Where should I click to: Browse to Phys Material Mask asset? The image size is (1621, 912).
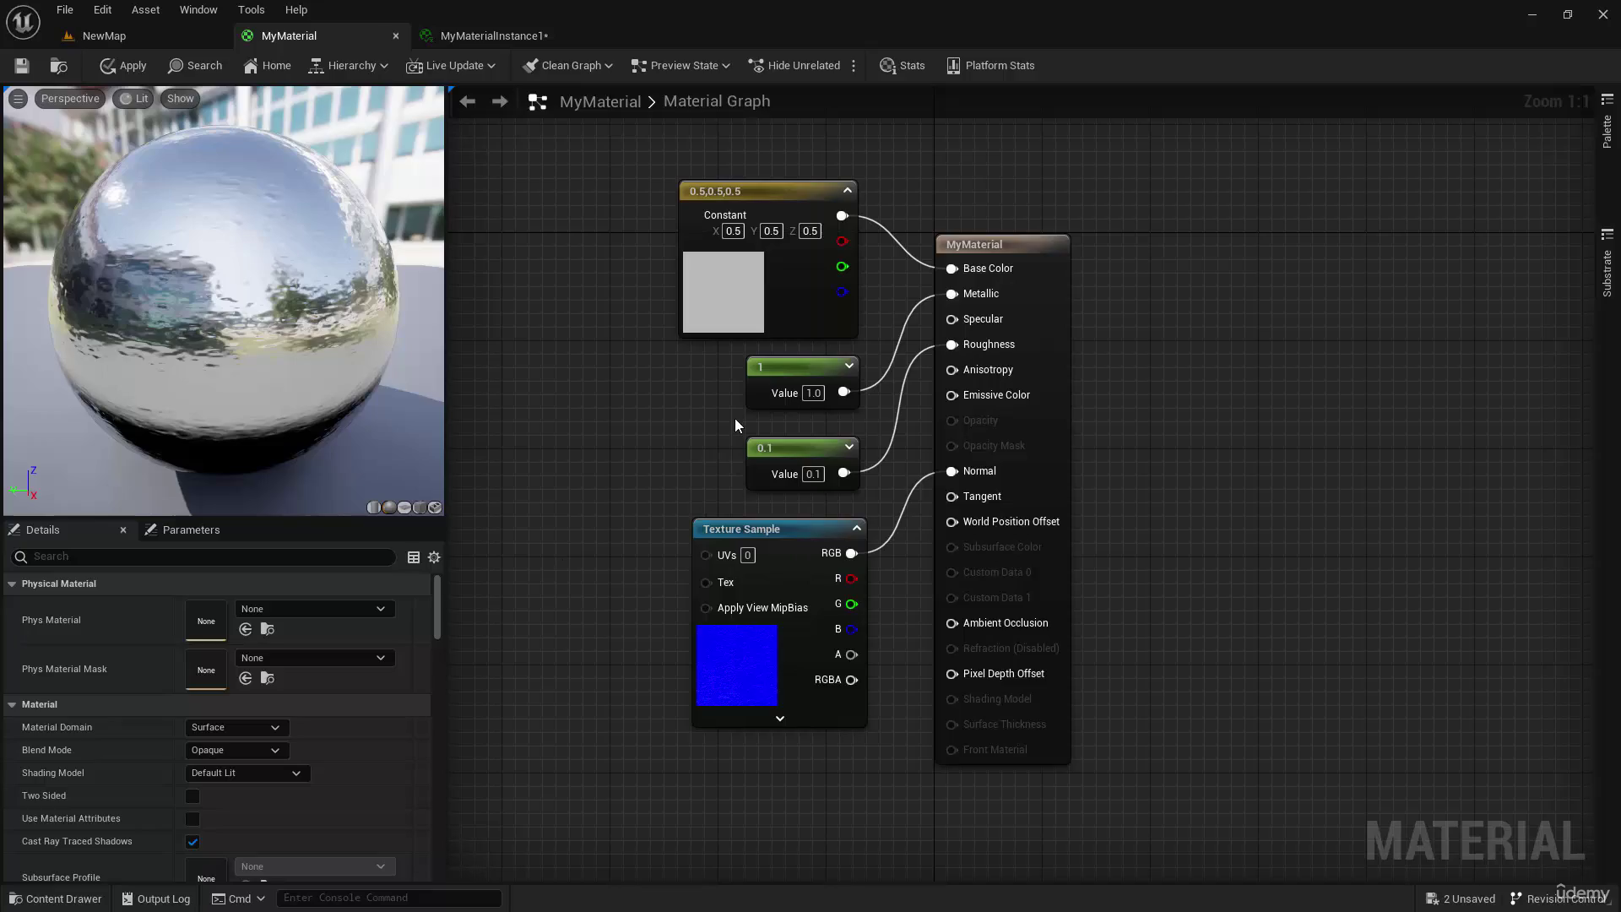click(x=268, y=679)
